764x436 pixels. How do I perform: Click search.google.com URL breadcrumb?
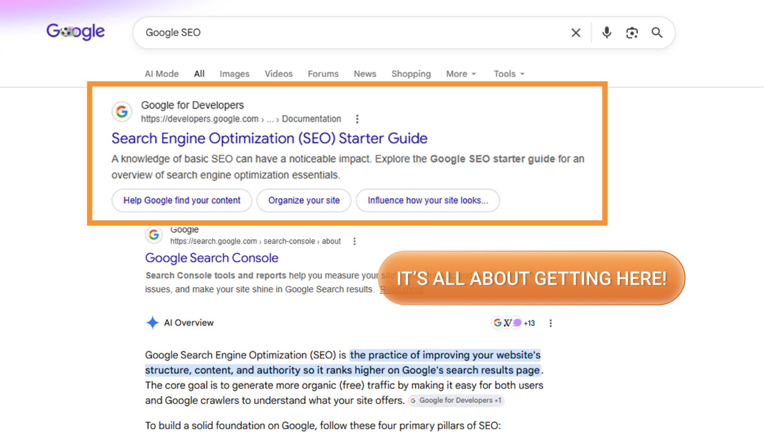coord(255,241)
